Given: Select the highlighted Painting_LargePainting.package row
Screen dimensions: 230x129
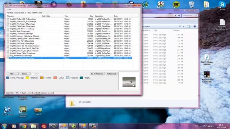Looking at the screenshot, I should (x=69, y=58).
